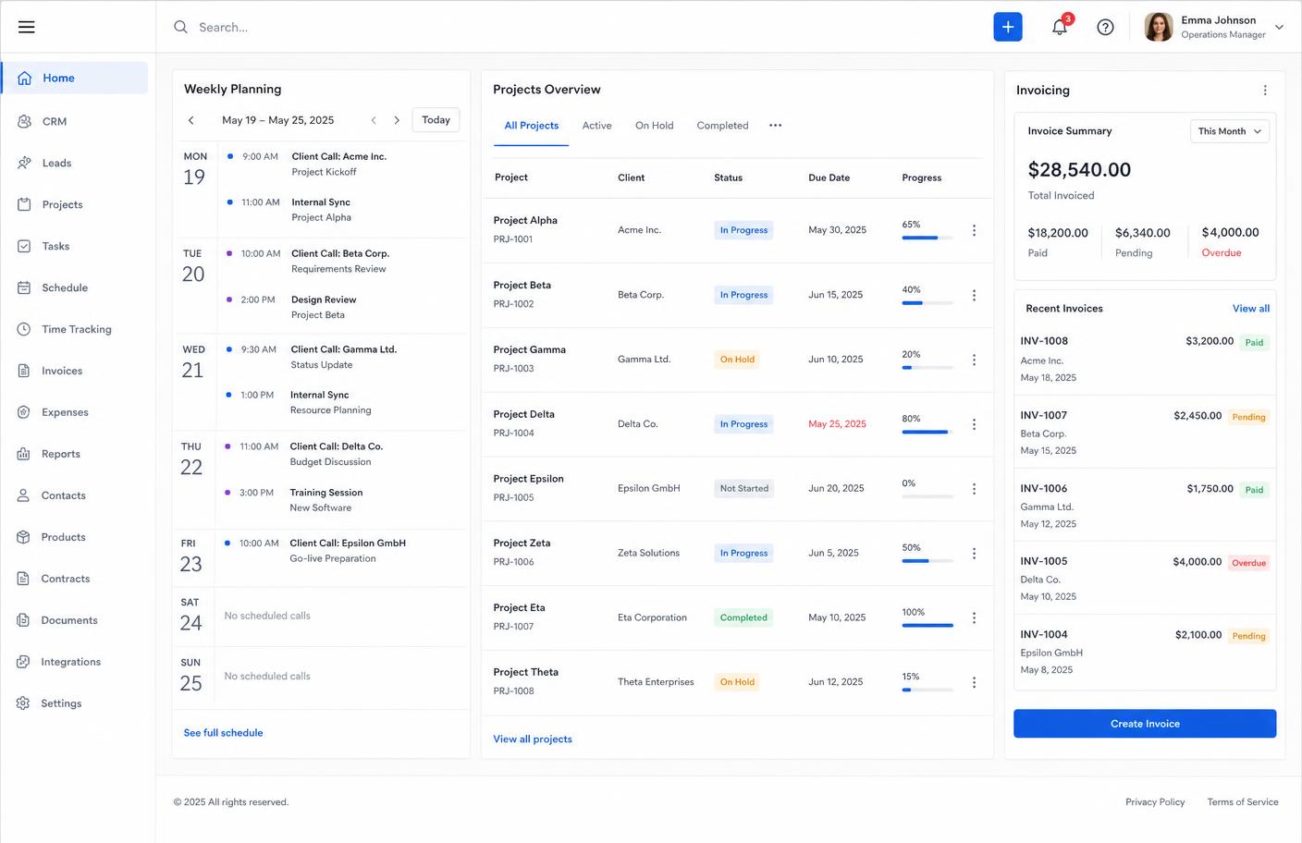The image size is (1302, 843).
Task: Go to next week with inner right chevron
Action: point(397,120)
